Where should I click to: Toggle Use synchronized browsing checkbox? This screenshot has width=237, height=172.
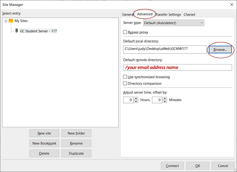[x=125, y=77]
